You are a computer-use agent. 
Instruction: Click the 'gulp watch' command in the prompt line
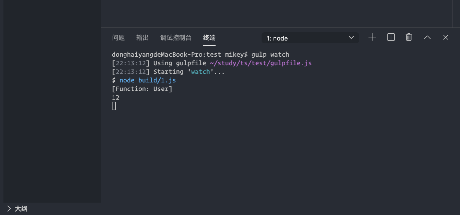tap(271, 55)
